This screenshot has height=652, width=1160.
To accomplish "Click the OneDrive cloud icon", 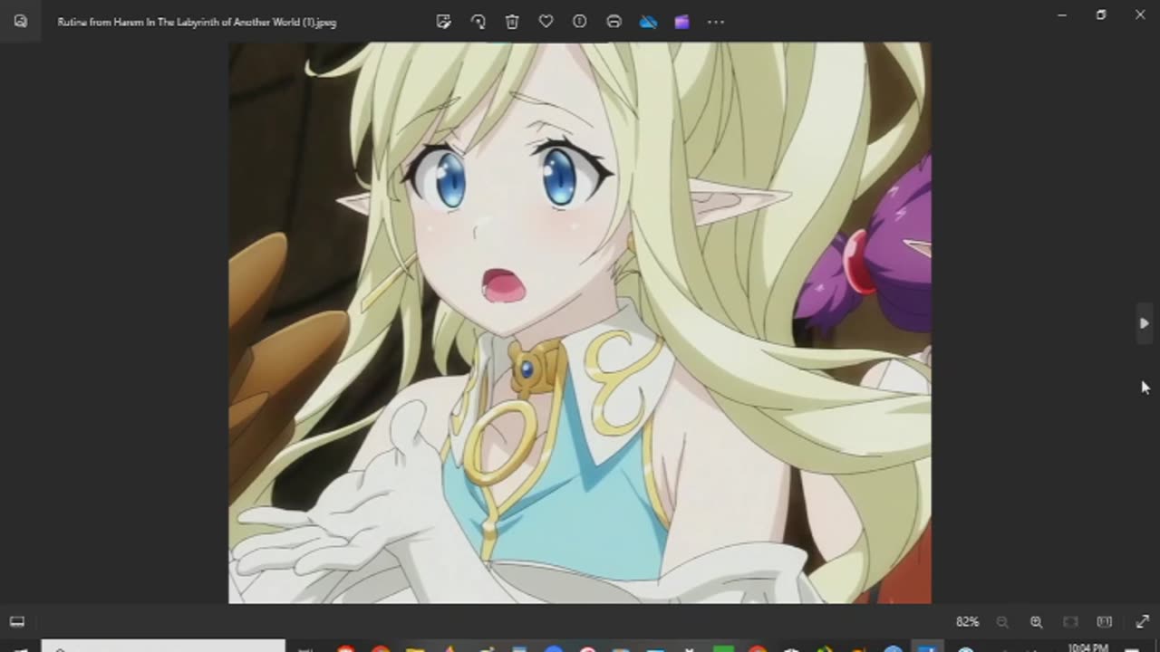I will (x=648, y=22).
